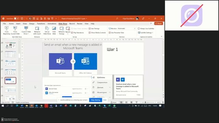
Task: Open the notification center icon
Action: click(160, 106)
